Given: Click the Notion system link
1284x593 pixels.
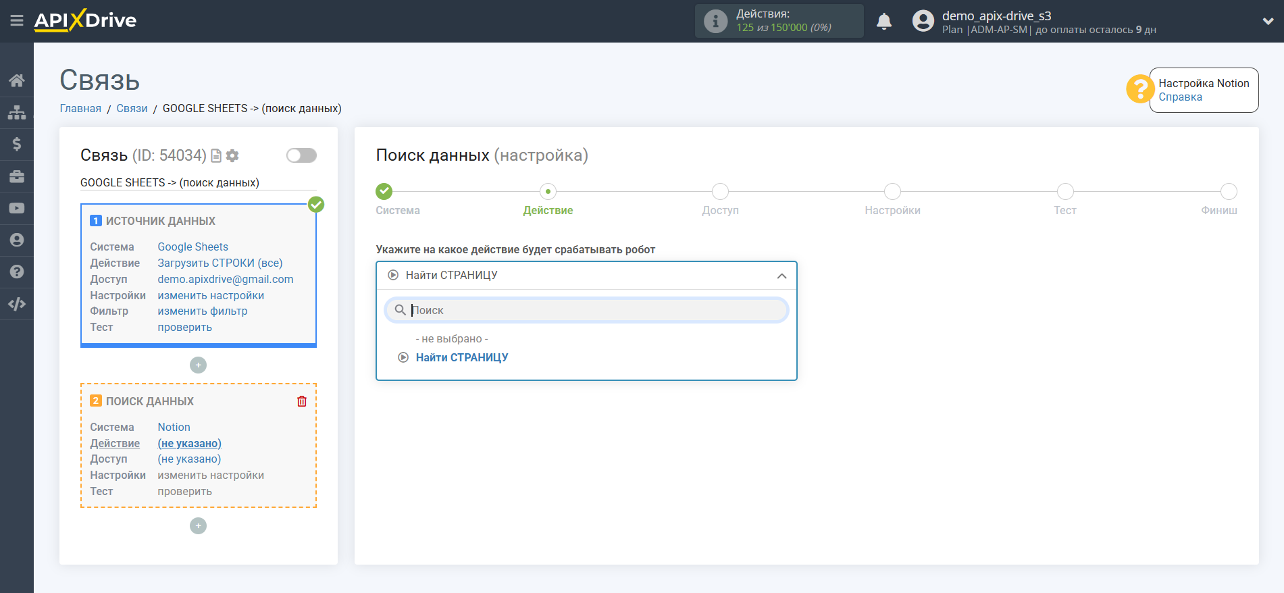Looking at the screenshot, I should (x=174, y=428).
